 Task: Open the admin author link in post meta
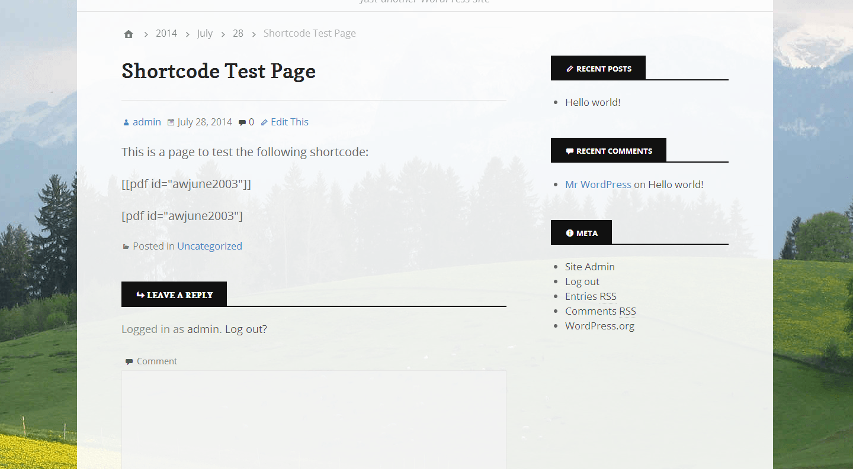(147, 122)
